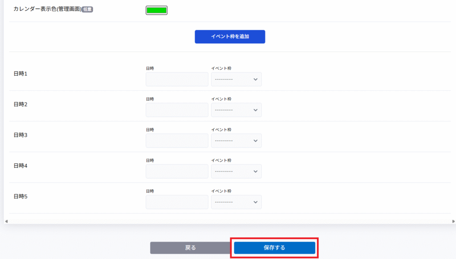Click the chevron icon in 日時3 event slot select
This screenshot has height=259, width=456.
point(255,141)
